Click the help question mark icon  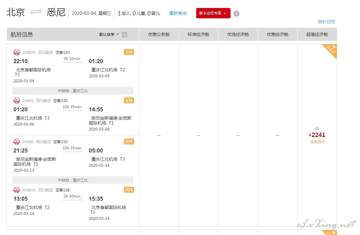[x=236, y=14]
